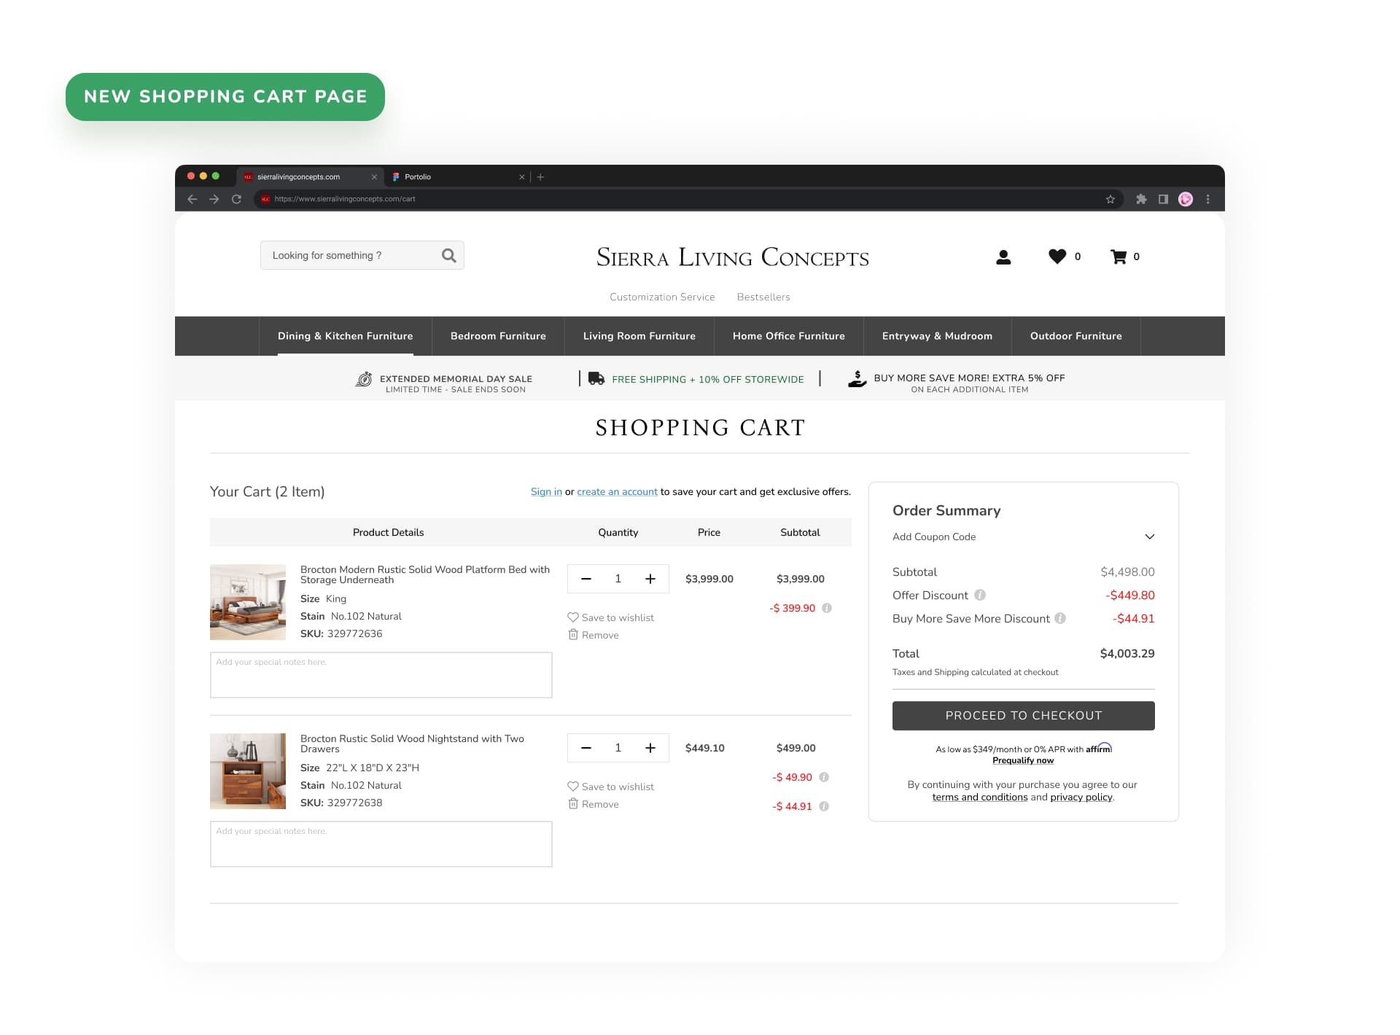This screenshot has height=1035, width=1400.
Task: Open Outdoor Furniture menu
Action: (1076, 336)
